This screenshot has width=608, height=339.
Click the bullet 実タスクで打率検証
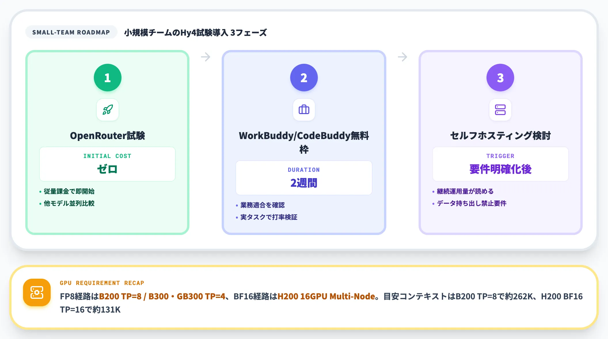pos(269,217)
